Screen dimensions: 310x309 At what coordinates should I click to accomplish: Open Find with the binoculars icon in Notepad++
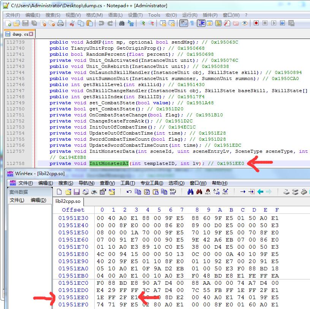[x=122, y=23]
